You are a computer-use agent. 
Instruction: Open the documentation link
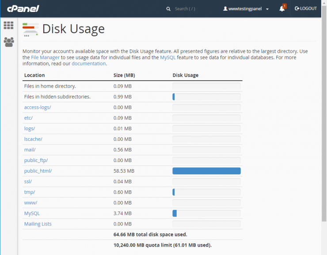(x=88, y=64)
